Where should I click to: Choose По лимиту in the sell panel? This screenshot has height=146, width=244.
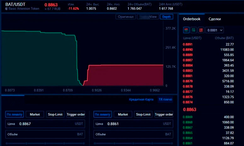103,114
